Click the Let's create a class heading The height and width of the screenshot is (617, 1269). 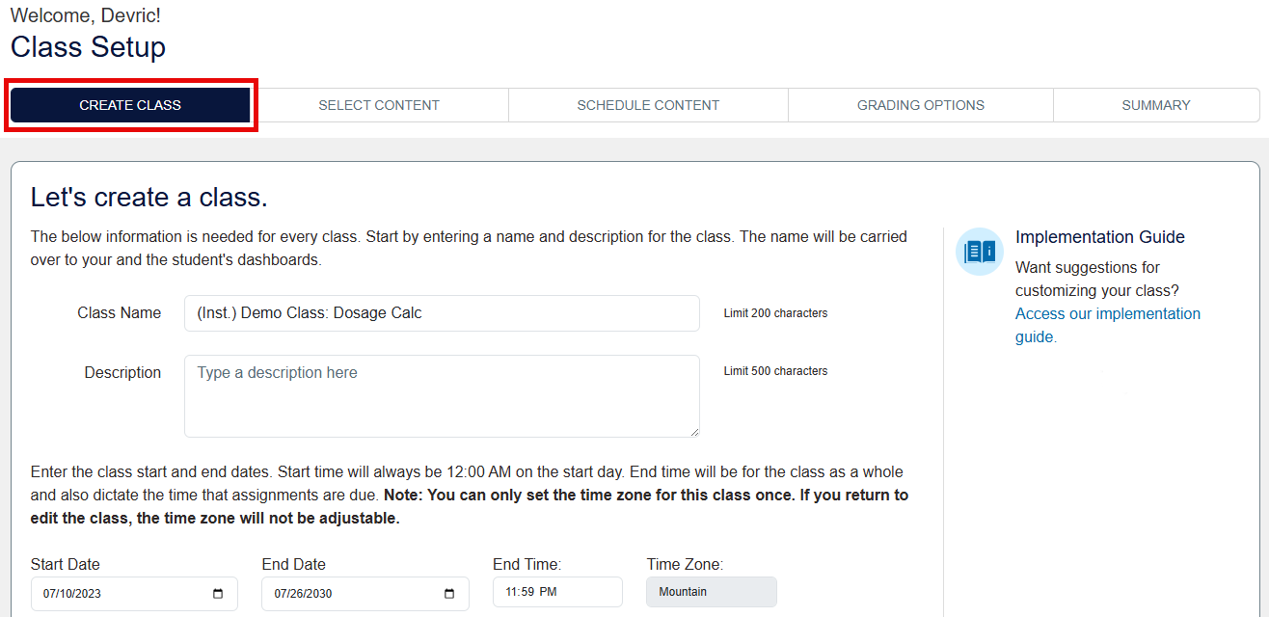click(148, 198)
